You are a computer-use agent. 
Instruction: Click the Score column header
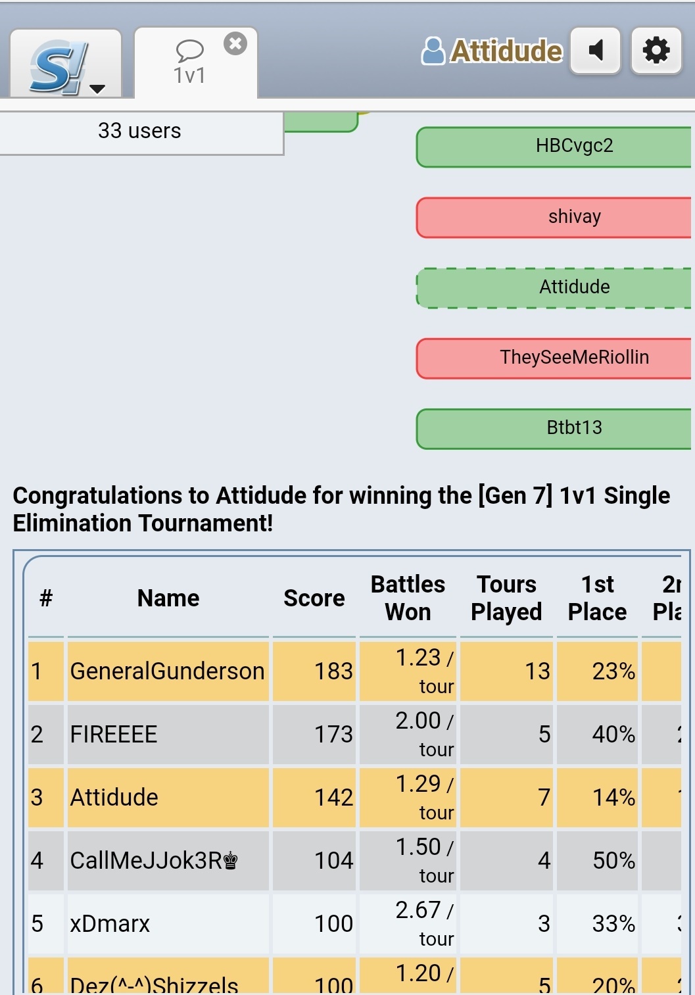[314, 598]
